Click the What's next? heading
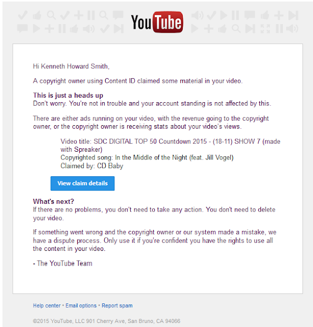The width and height of the screenshot is (313, 327). (x=53, y=201)
